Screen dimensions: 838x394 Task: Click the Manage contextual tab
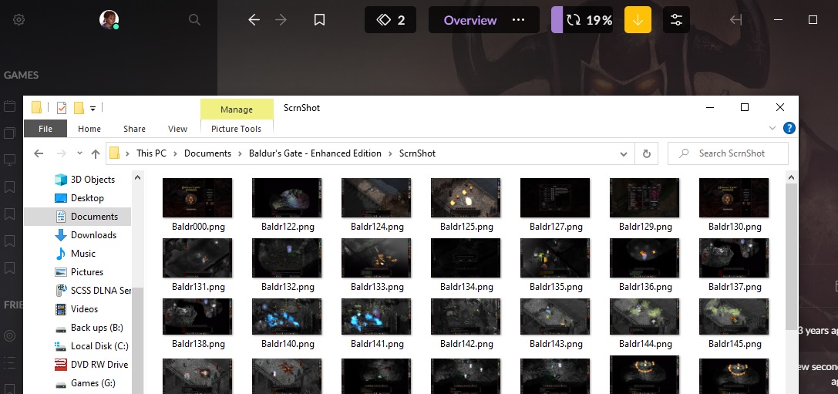point(236,109)
